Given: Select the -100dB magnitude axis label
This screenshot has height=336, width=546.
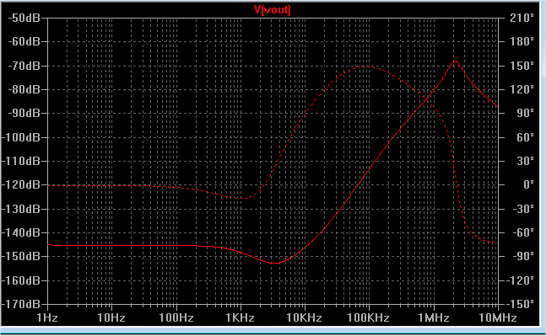Looking at the screenshot, I should coord(21,137).
